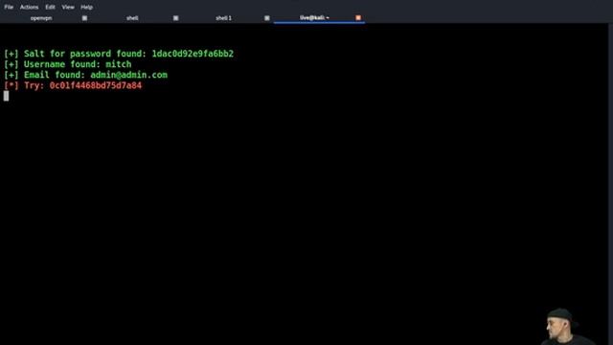Close the shell 1 tab
Screen dimensions: 613x345
(x=267, y=18)
